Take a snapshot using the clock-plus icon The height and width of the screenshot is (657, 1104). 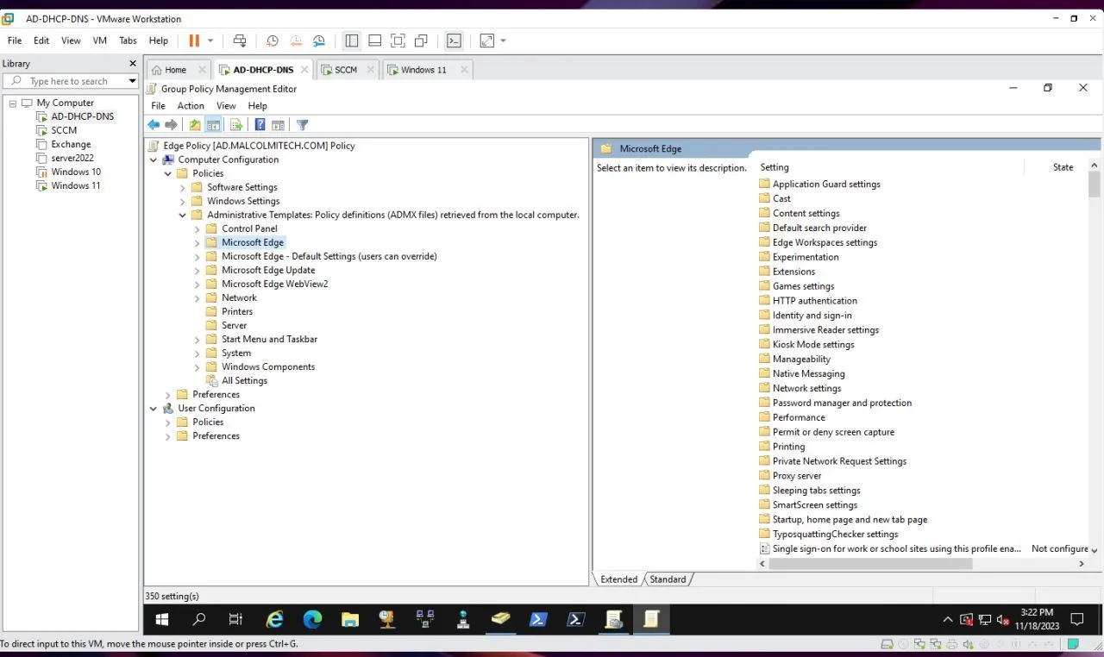(x=272, y=41)
